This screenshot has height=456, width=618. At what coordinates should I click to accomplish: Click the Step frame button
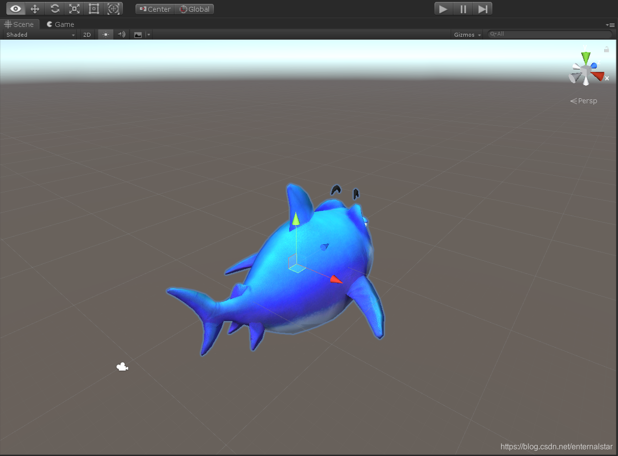click(482, 9)
